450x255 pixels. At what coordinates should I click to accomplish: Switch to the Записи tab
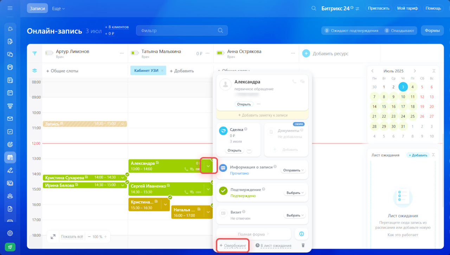(37, 8)
